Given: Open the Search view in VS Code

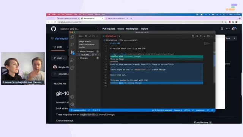Looking at the screenshot, I should coord(72,45).
